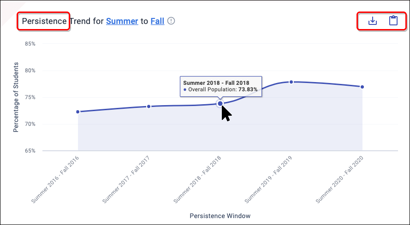
Task: Click the highlighted Summer 2018 data point
Action: (x=220, y=103)
